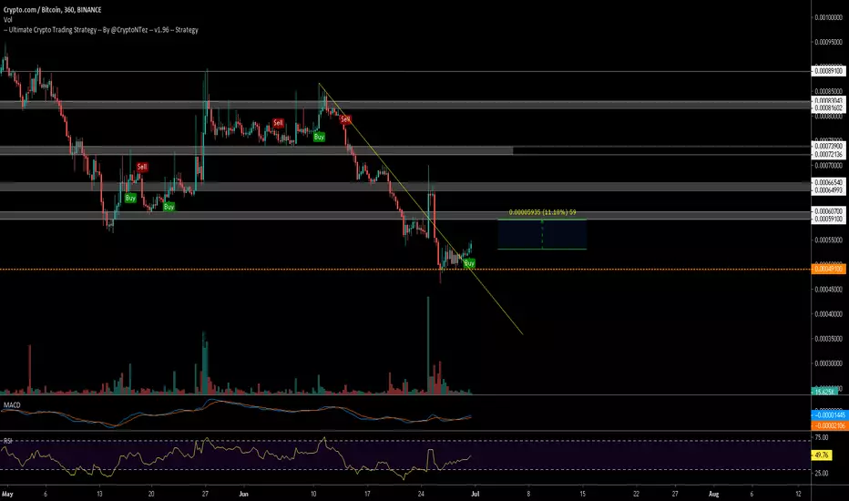Select the Vol indicator label
849x501 pixels.
point(7,19)
